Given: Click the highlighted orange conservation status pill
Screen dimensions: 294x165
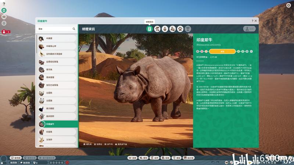Looking at the screenshot, I should pos(222,51).
